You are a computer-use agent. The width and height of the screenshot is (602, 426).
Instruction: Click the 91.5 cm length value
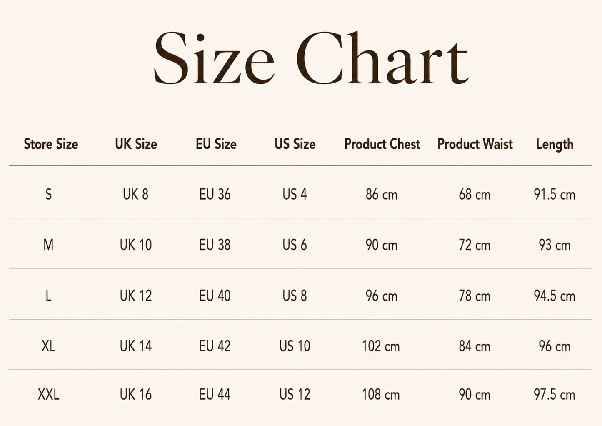[x=555, y=194]
